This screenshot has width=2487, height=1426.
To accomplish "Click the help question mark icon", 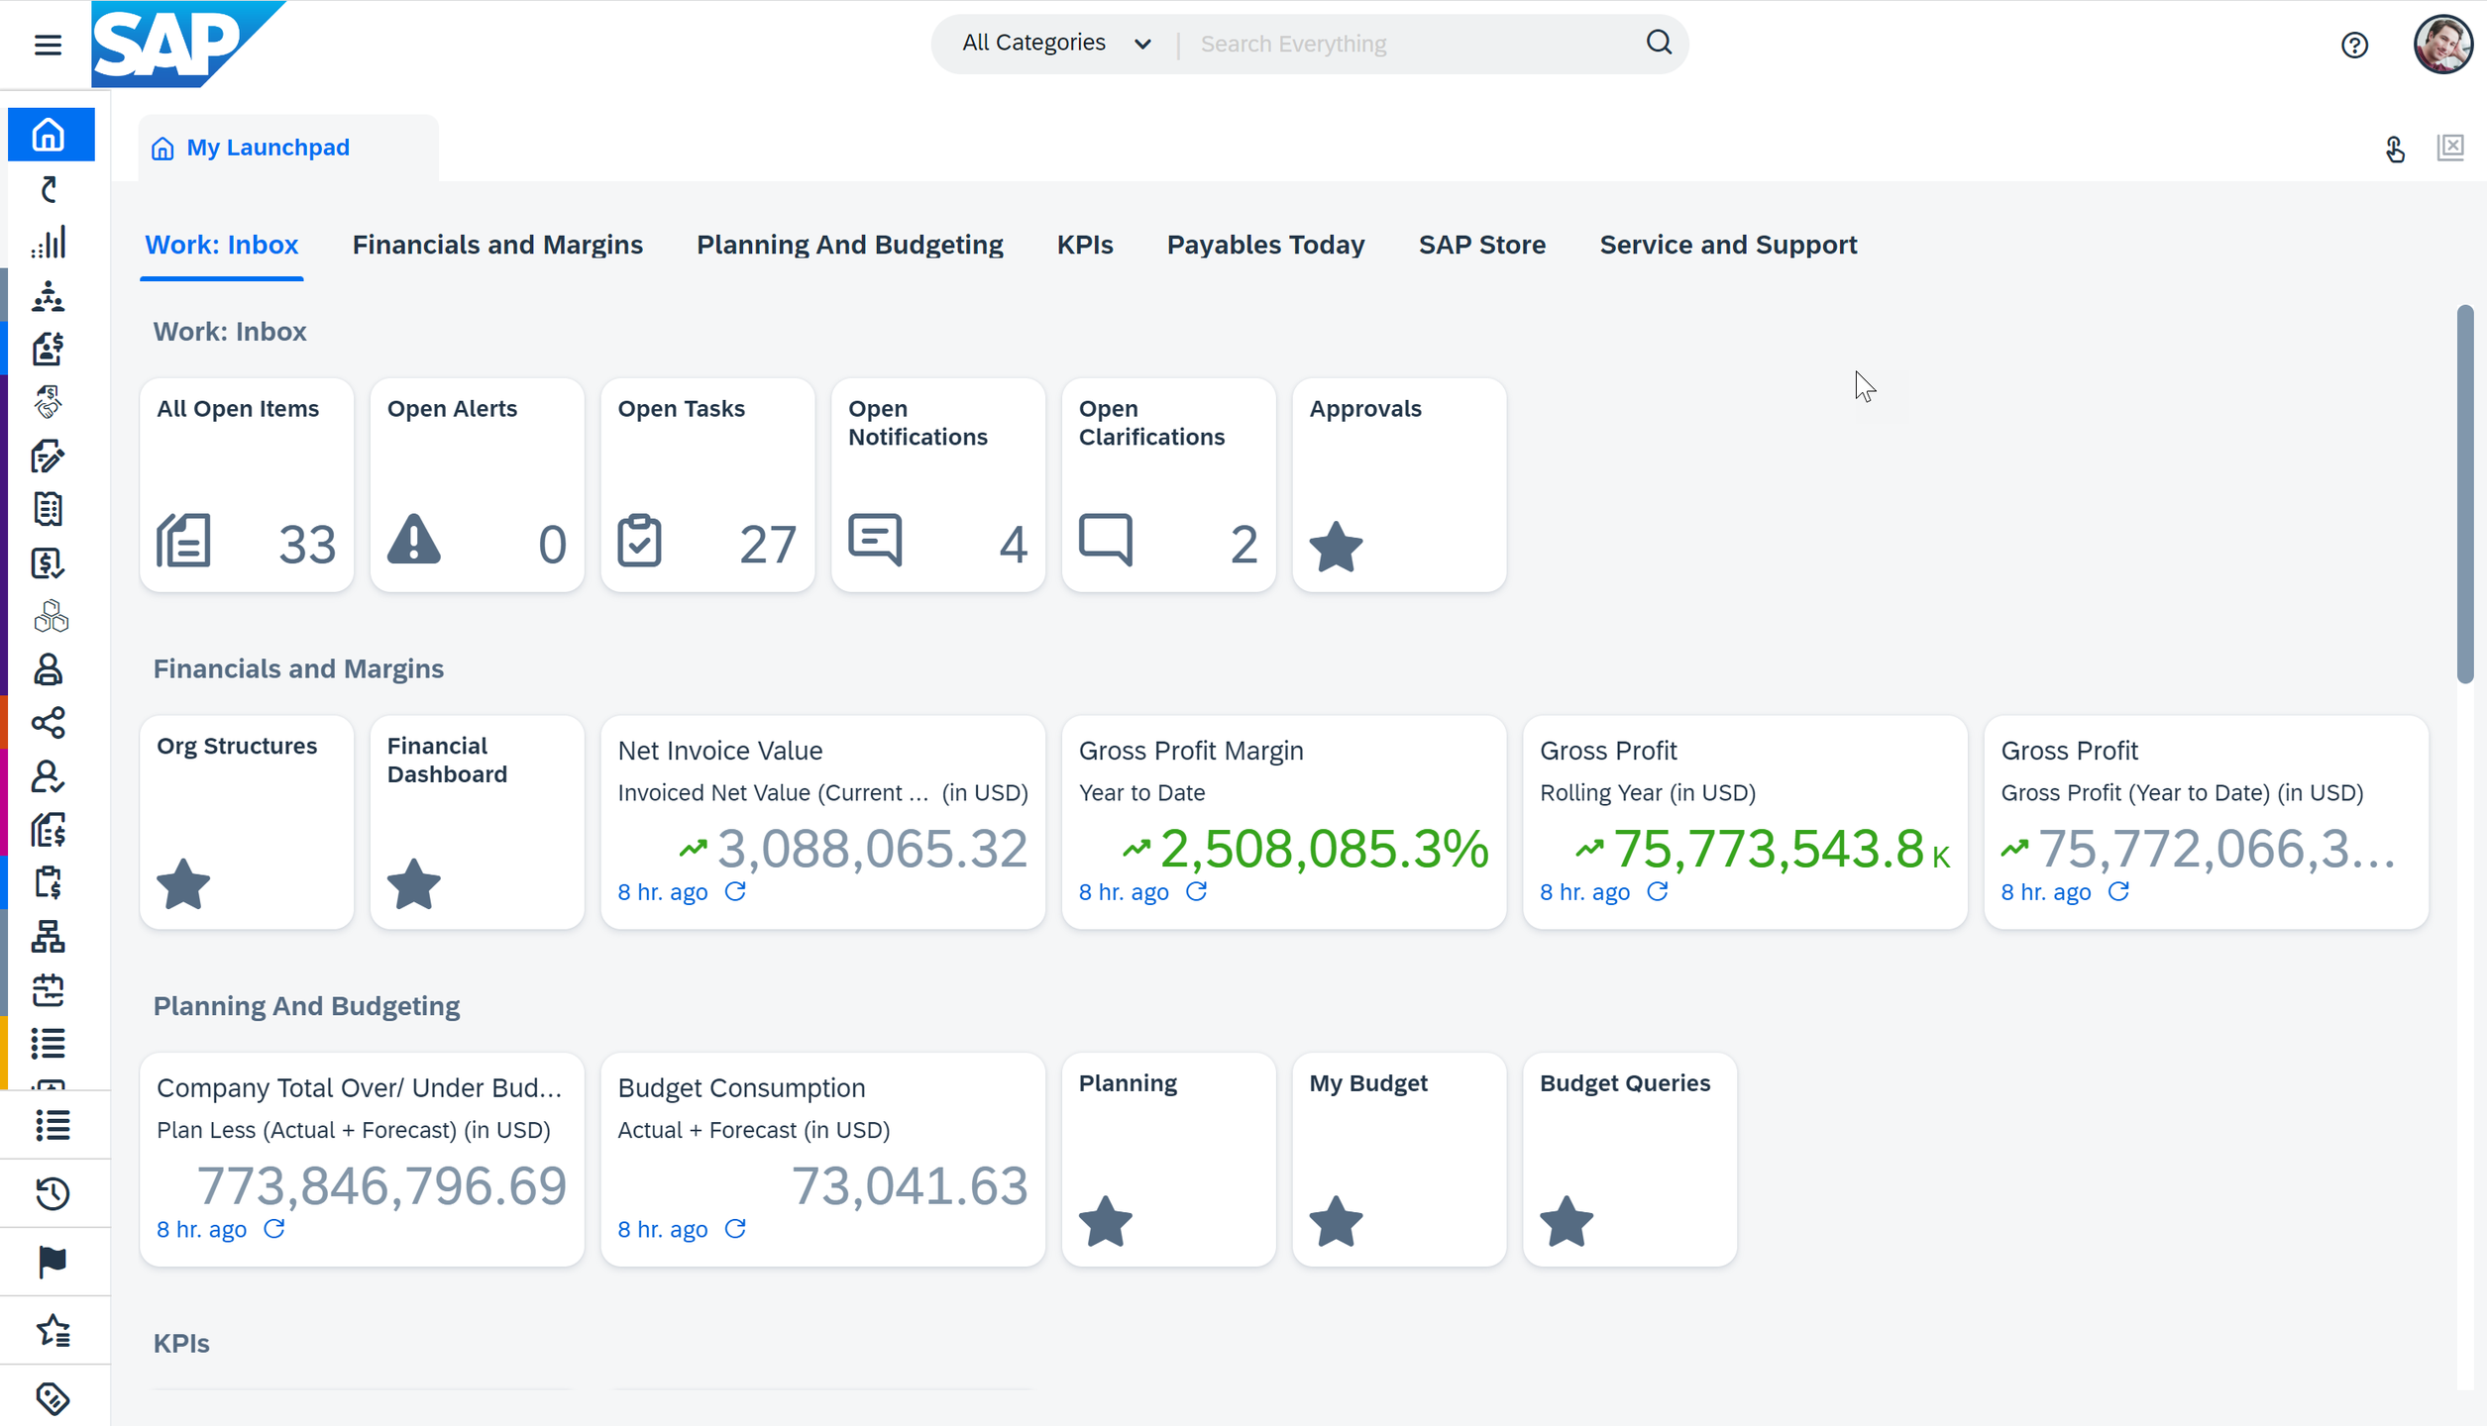I will click(x=2354, y=45).
